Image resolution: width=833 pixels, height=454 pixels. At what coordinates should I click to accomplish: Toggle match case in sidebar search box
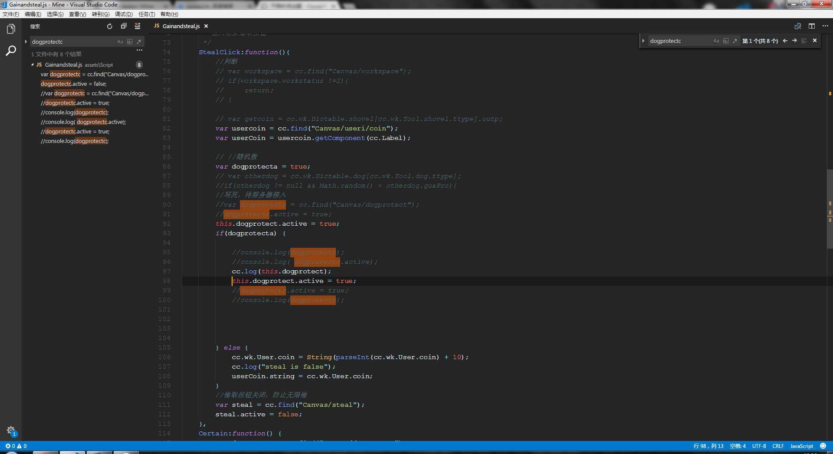(x=120, y=42)
